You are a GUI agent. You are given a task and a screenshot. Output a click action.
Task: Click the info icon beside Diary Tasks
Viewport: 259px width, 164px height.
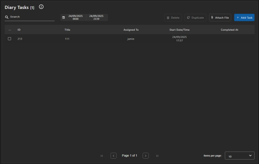pos(41,7)
